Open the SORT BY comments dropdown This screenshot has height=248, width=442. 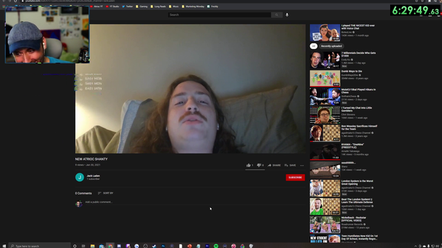[106, 193]
